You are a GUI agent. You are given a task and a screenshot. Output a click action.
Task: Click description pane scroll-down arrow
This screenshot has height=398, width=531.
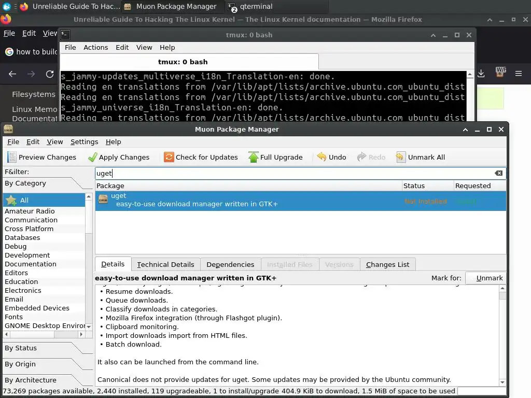[502, 382]
